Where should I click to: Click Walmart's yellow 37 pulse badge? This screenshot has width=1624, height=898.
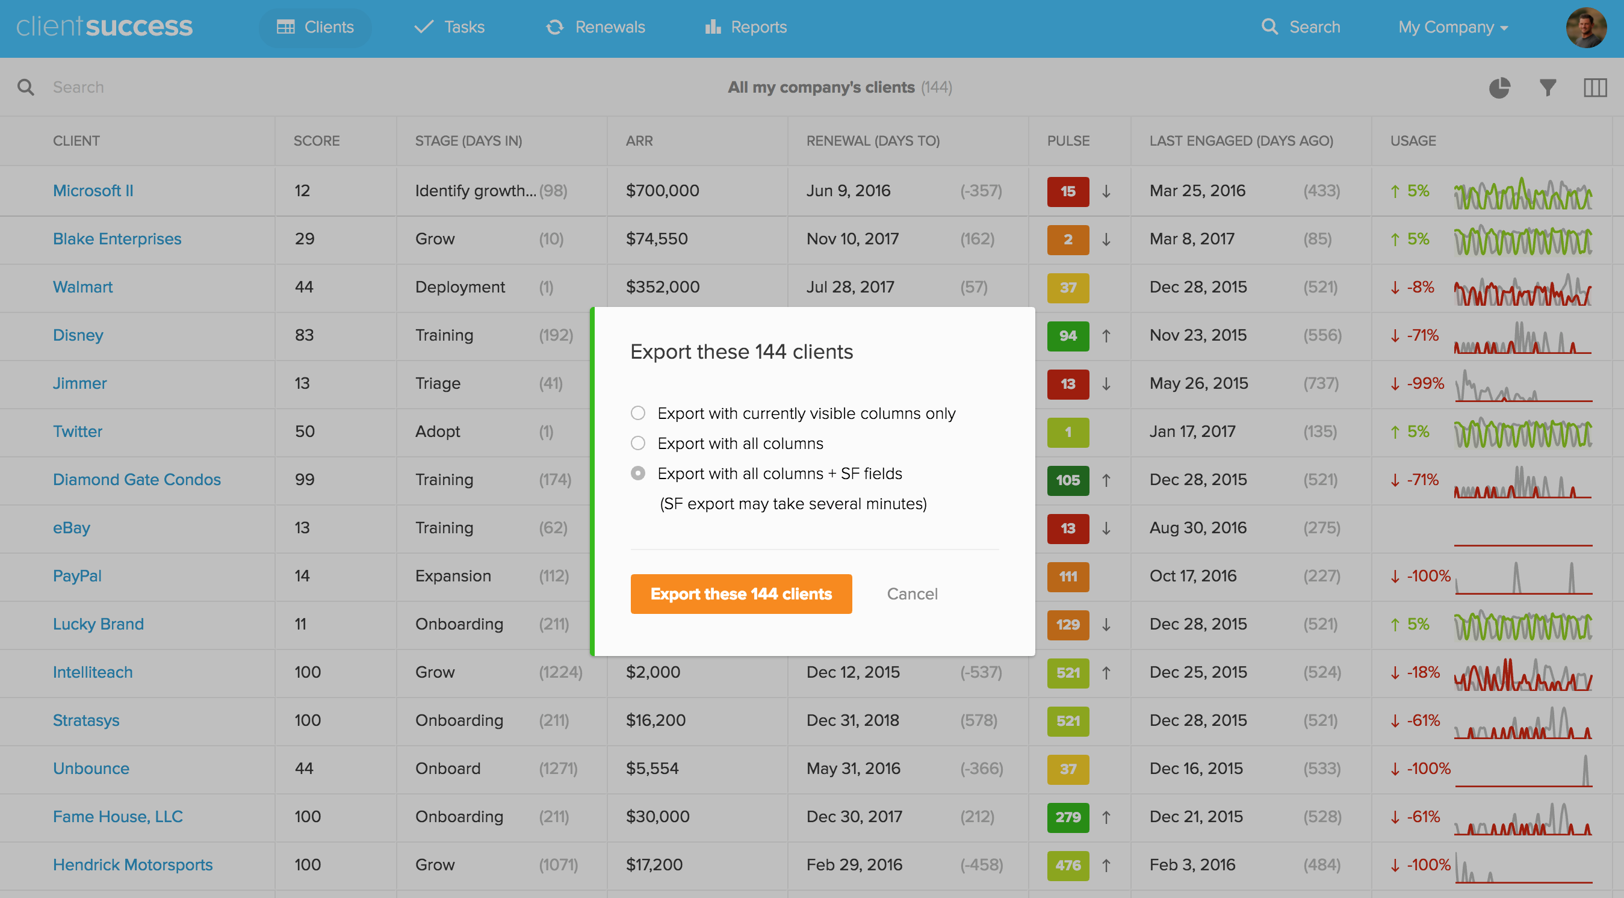tap(1067, 287)
